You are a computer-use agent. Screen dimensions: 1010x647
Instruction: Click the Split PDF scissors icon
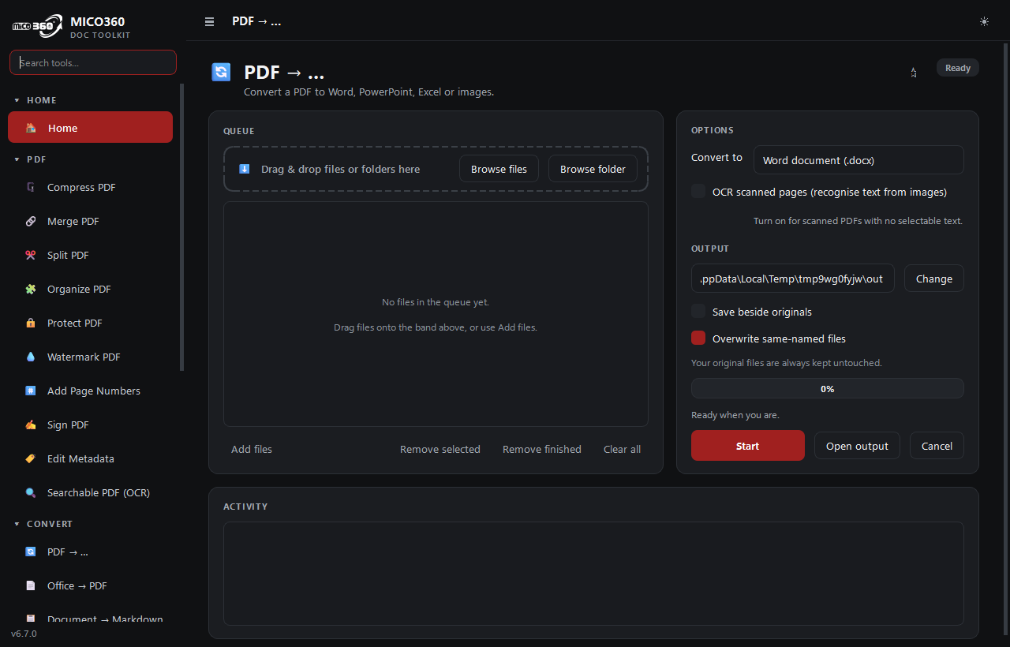pos(30,255)
